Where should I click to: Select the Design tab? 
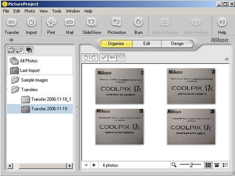177,43
